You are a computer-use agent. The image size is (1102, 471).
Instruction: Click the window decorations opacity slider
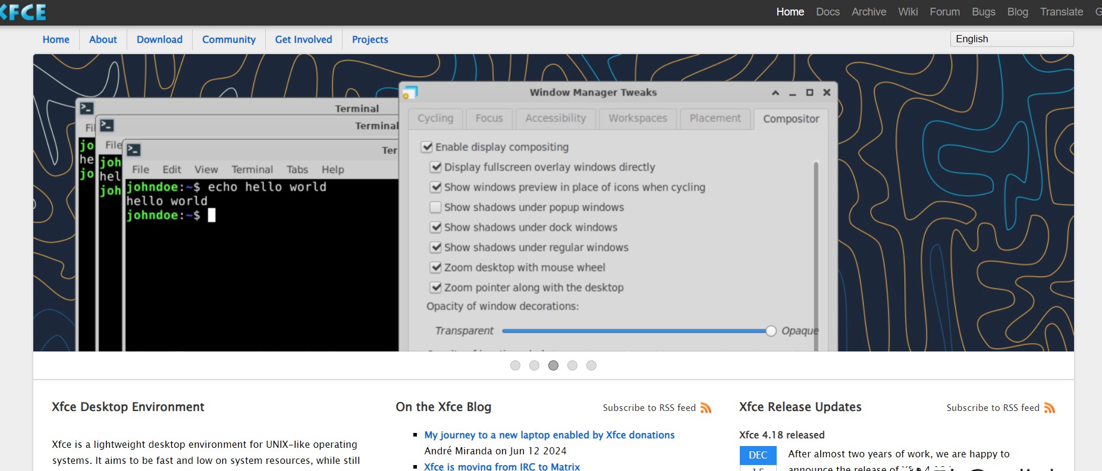click(x=636, y=331)
